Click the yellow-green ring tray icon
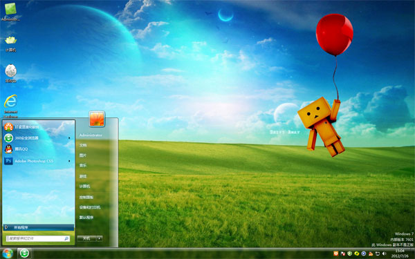Screen dimensions: 415x259 pyautogui.click(x=357, y=253)
